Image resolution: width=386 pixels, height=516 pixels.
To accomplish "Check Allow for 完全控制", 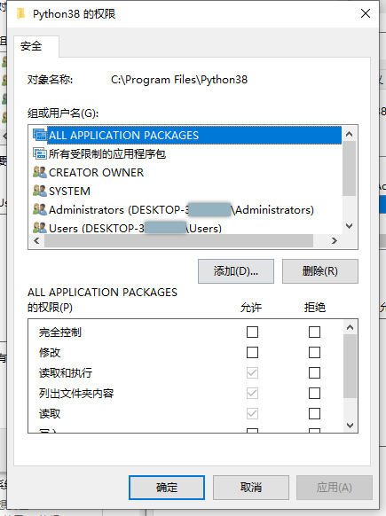I will [252, 332].
